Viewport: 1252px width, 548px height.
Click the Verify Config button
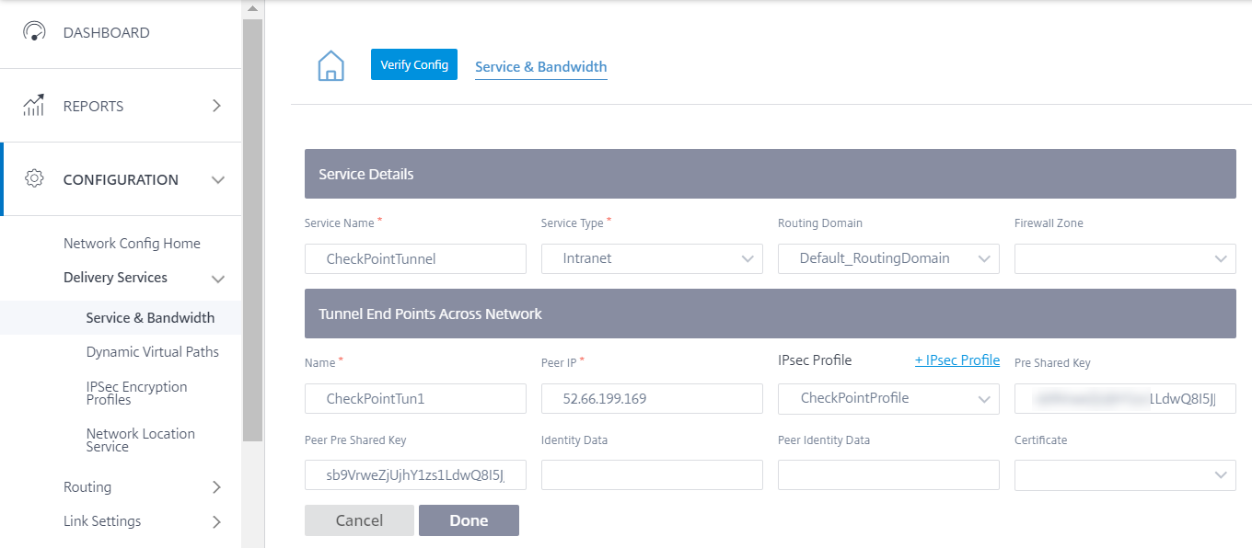[414, 64]
